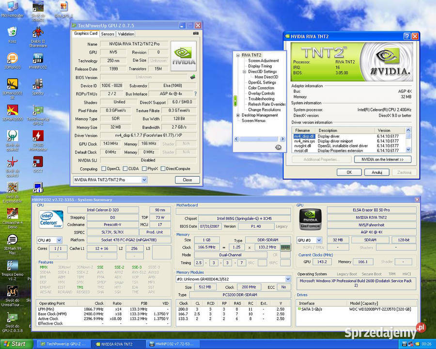Select the Expendable shortcut icon
The image size is (436, 349).
12,192
